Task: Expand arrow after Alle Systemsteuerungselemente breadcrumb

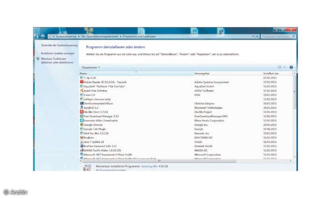Action: [x=121, y=36]
